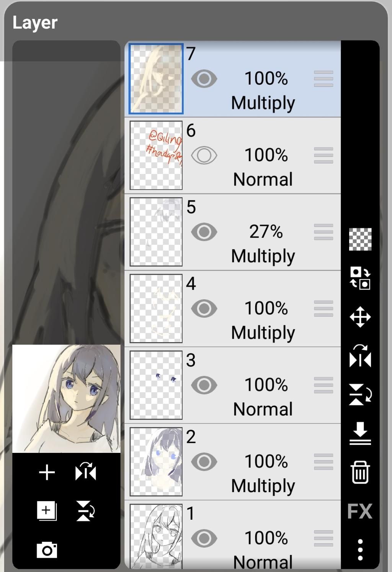Grab the reorder handle on layer 4
Image resolution: width=392 pixels, height=572 pixels.
tap(323, 309)
